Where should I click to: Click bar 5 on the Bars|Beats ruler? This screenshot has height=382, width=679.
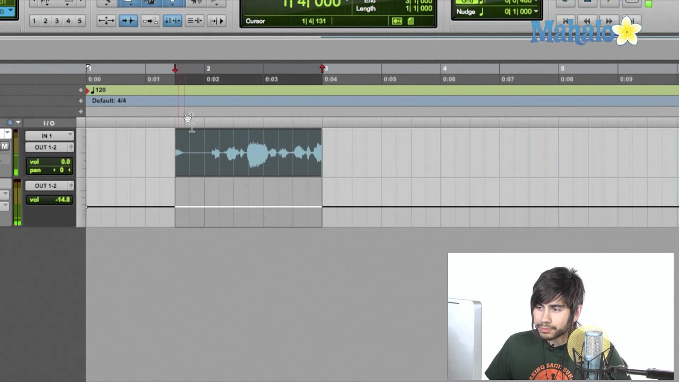pyautogui.click(x=563, y=68)
